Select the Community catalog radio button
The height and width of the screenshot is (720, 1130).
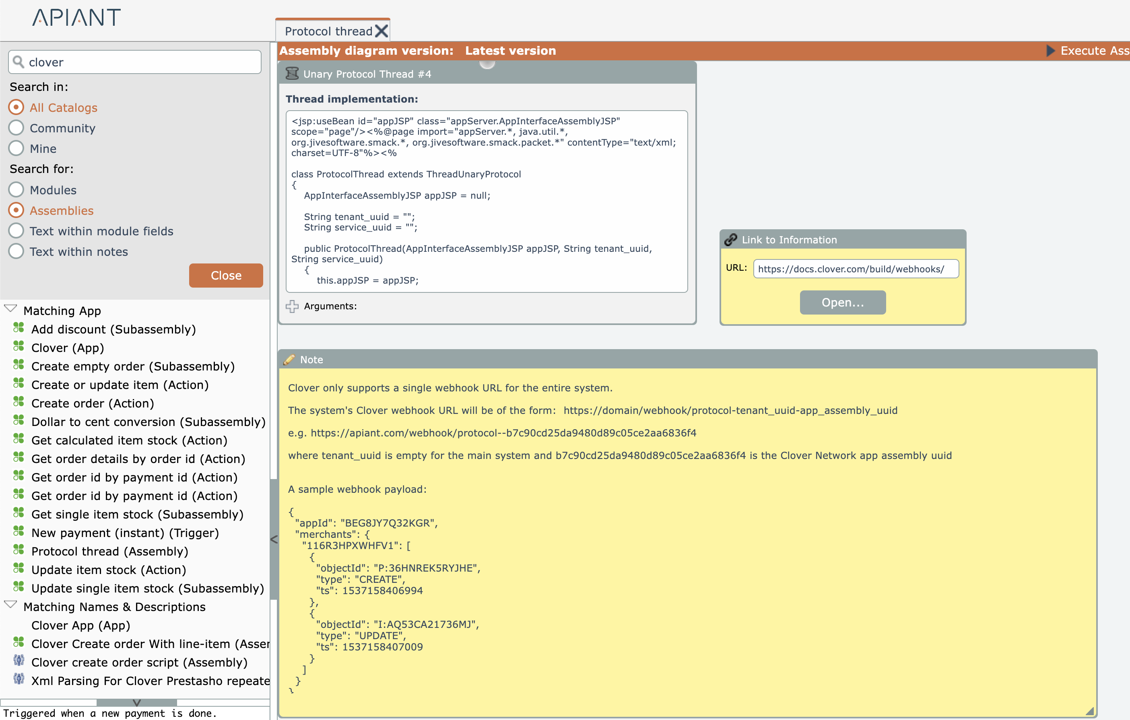[x=16, y=128]
